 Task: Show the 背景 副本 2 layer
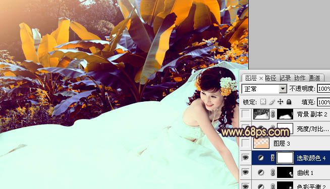click(245, 114)
